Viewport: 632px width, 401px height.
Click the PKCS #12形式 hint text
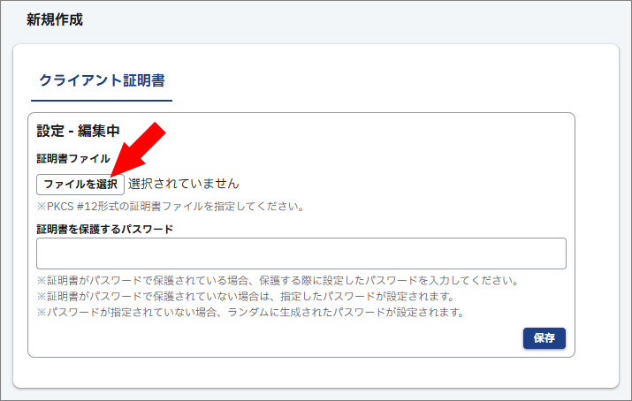(171, 207)
